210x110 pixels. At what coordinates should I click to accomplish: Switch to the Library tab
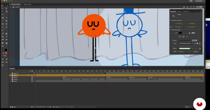[x=179, y=12]
